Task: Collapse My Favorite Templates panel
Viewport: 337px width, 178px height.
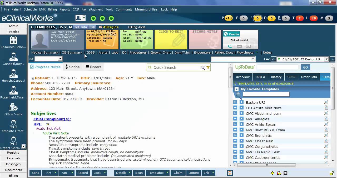Action: (x=236, y=89)
